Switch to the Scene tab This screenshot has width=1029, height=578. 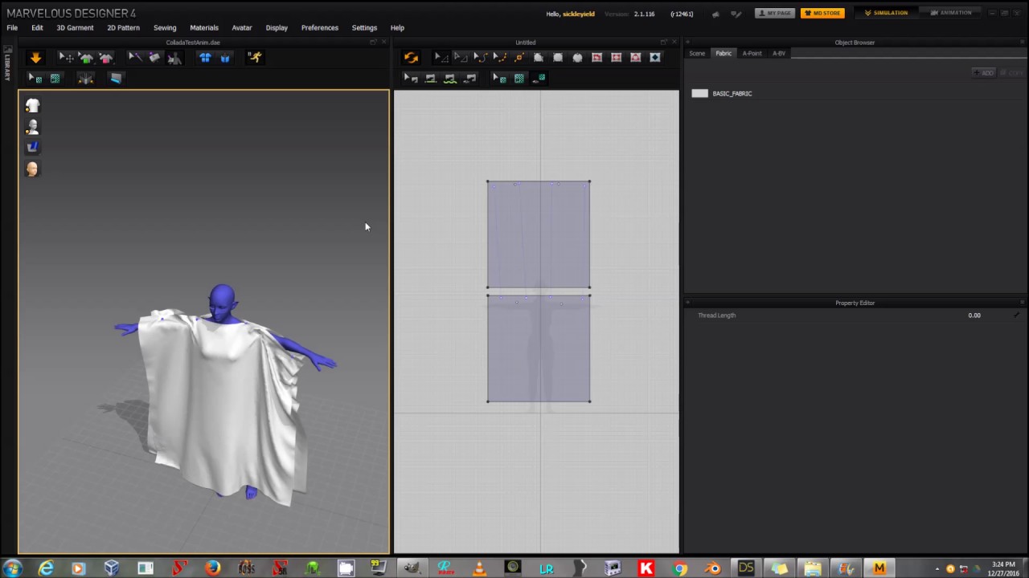pyautogui.click(x=697, y=53)
